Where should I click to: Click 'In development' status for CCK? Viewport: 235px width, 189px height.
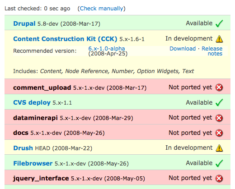point(189,39)
